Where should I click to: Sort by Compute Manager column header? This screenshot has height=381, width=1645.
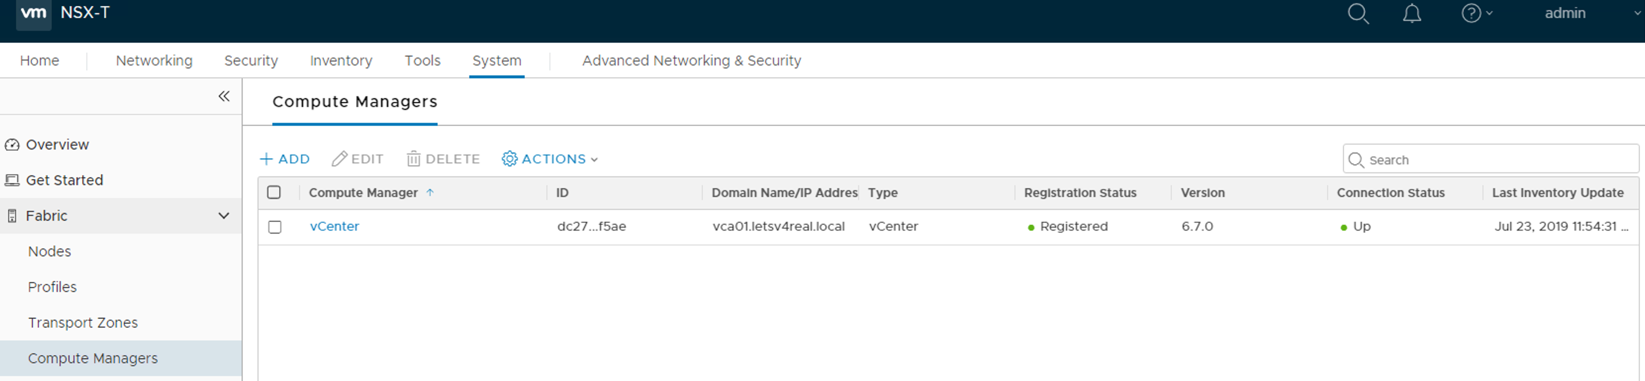363,193
